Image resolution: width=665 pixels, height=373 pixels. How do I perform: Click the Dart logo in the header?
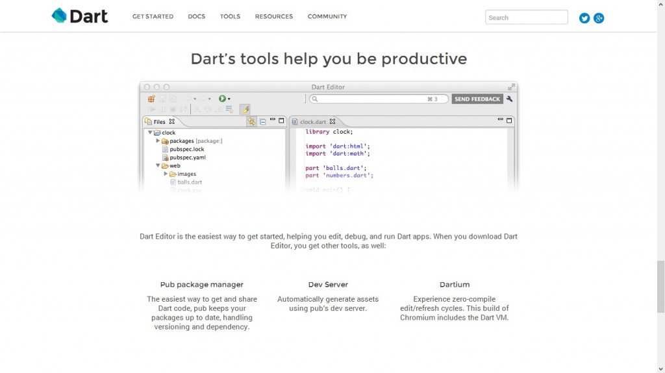coord(80,16)
